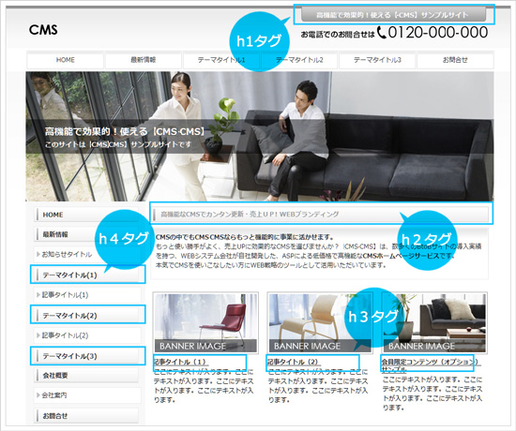
Task: Open the お問合せ tab in top navigation
Action: 455,60
